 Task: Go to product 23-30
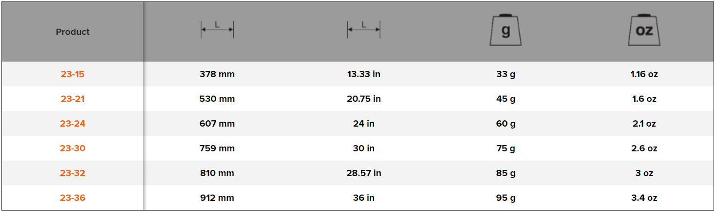[73, 148]
